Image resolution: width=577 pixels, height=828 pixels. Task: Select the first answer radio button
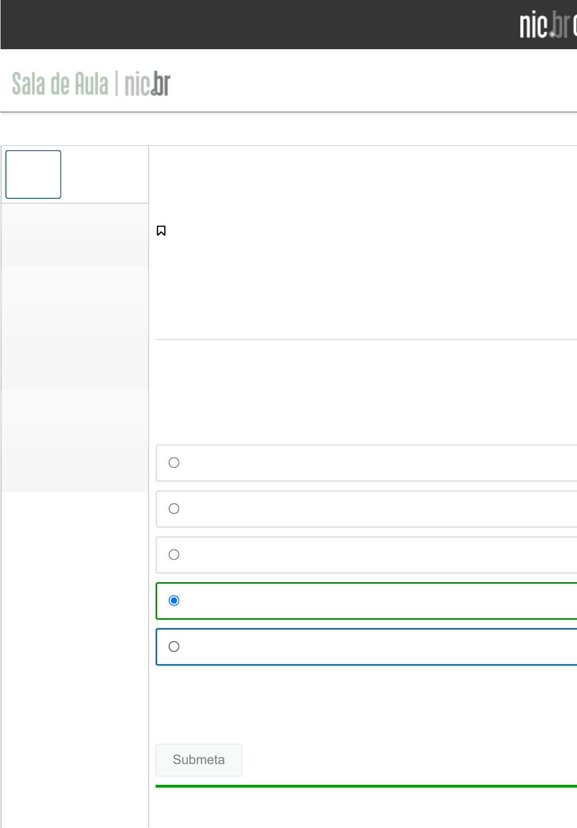click(x=174, y=463)
